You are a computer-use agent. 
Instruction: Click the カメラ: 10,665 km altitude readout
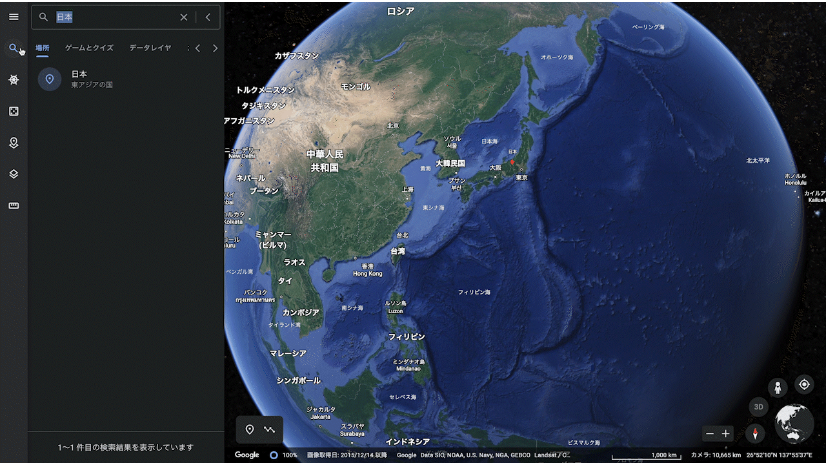(x=716, y=455)
